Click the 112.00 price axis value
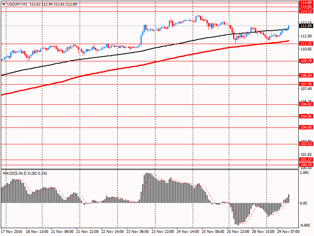314x236 pixels. 306,36
